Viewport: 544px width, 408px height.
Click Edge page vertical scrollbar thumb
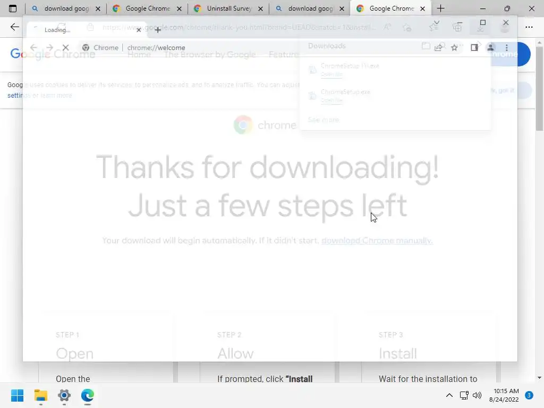(539, 89)
